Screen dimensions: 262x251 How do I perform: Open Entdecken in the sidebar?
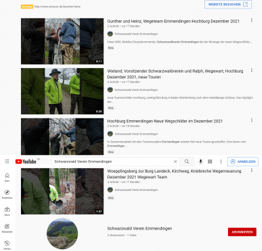pyautogui.click(x=7, y=194)
